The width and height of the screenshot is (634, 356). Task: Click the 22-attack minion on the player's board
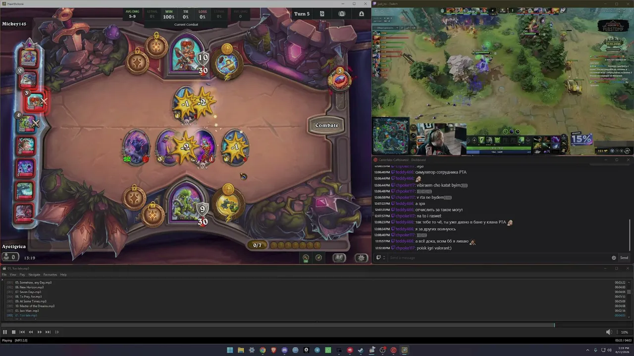[136, 147]
